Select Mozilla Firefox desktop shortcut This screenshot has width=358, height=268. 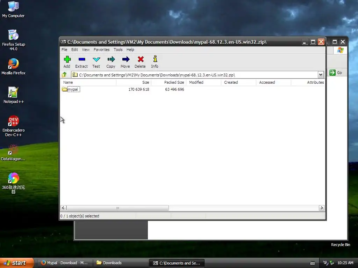click(14, 67)
